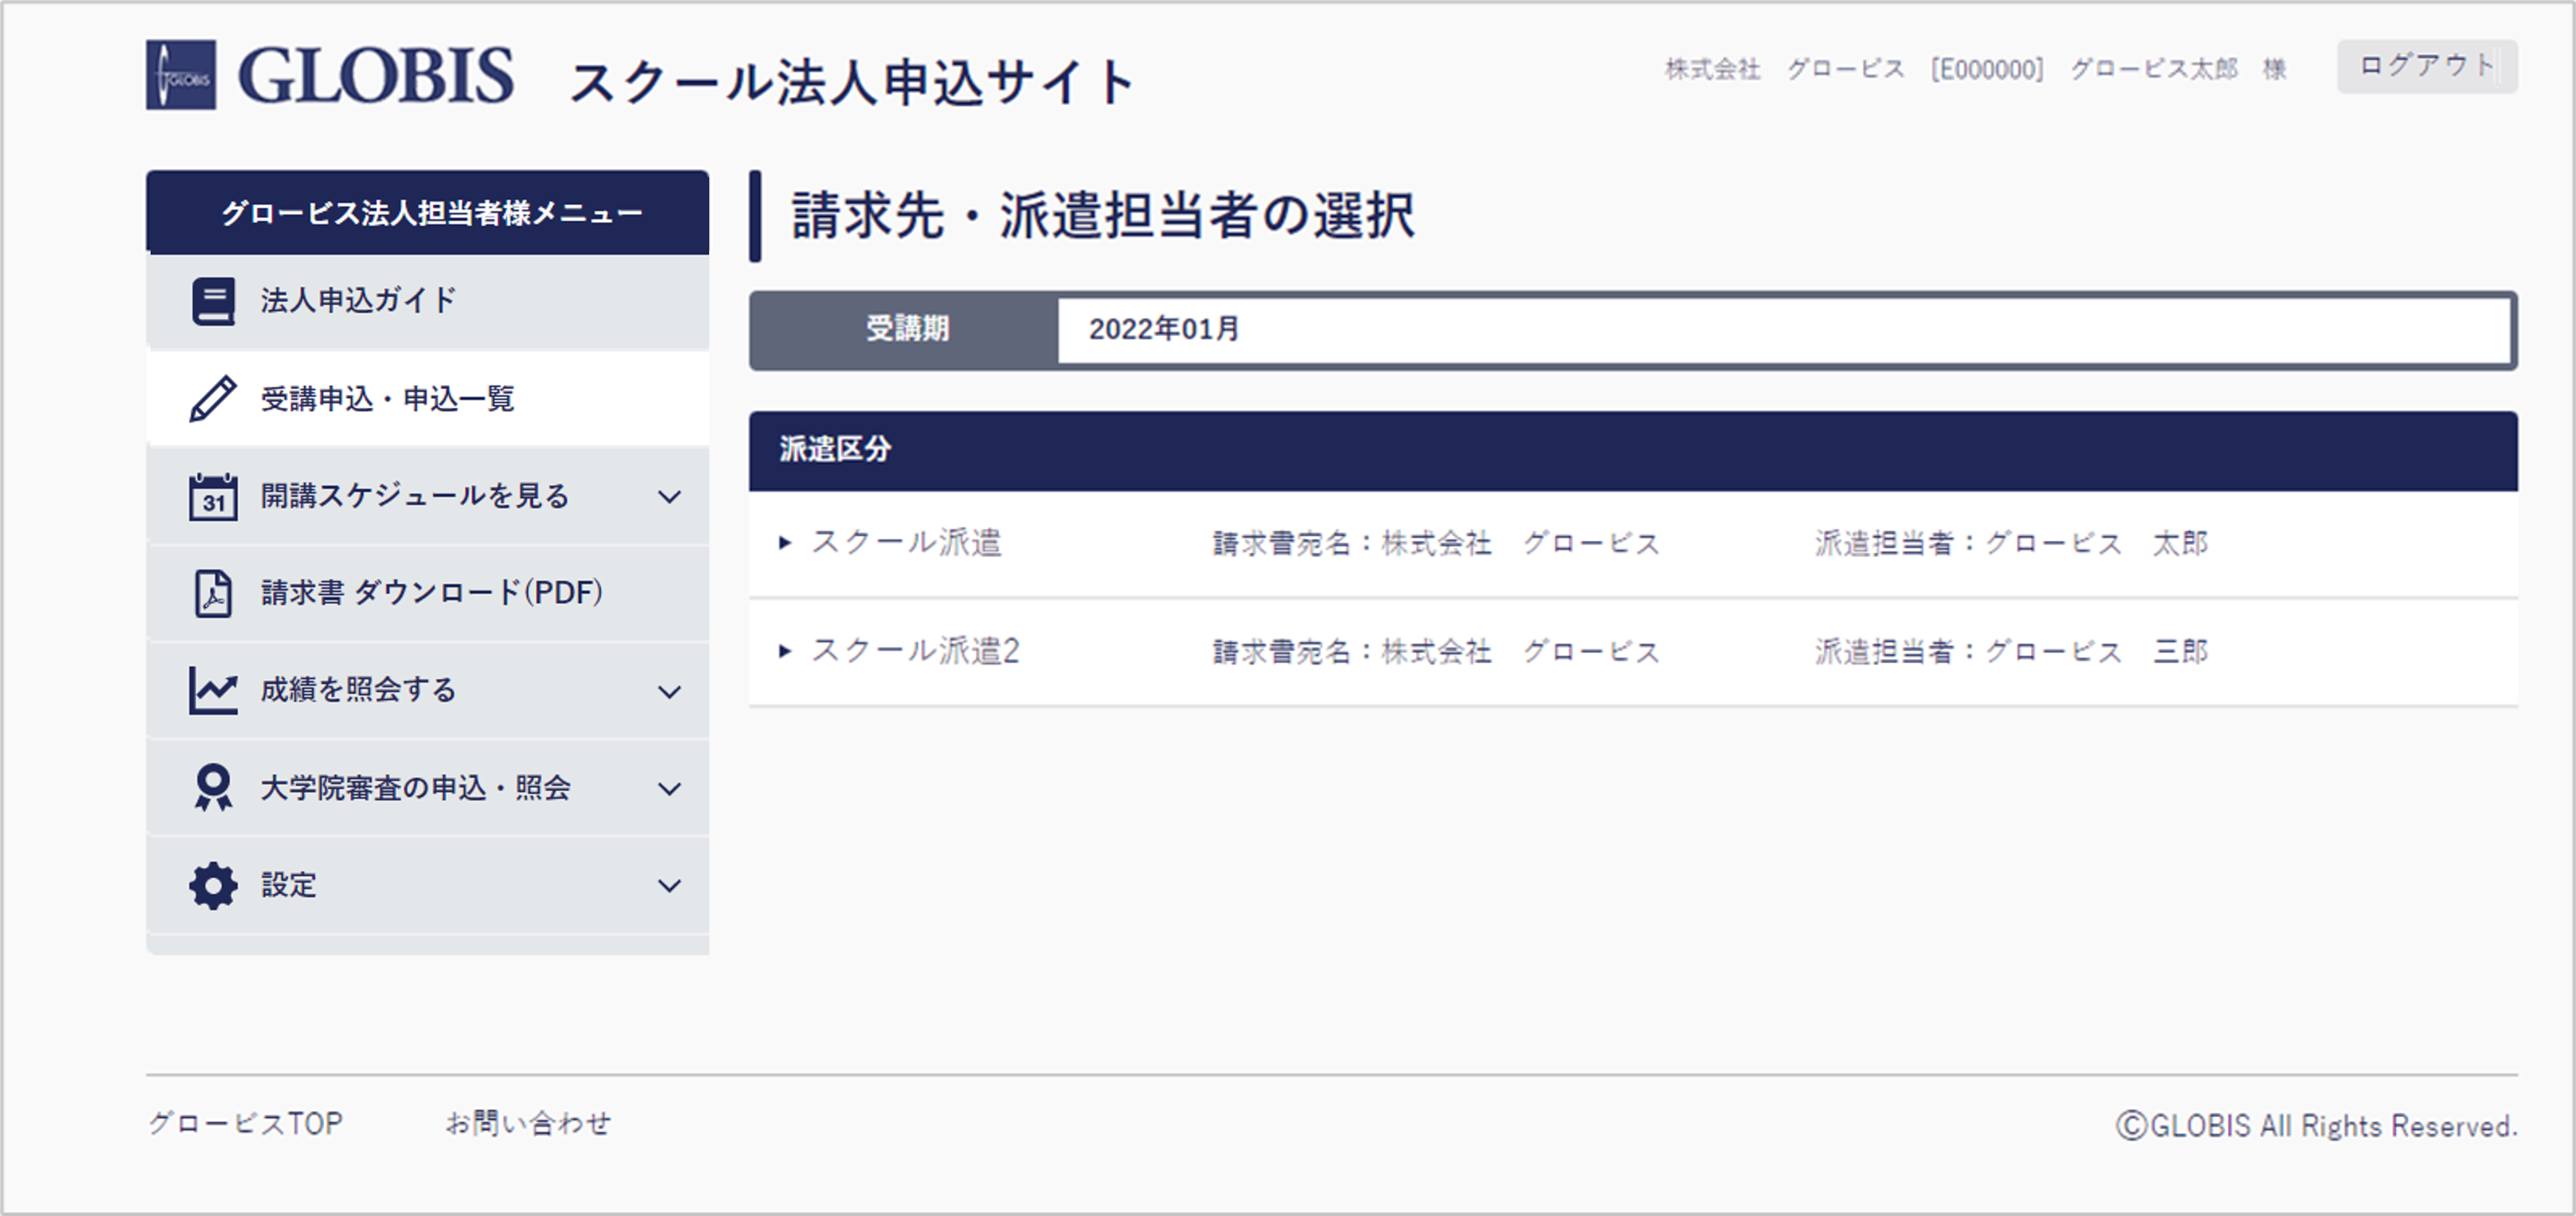This screenshot has height=1216, width=2576.
Task: Open 法人申込ガイド menu item
Action: point(428,301)
